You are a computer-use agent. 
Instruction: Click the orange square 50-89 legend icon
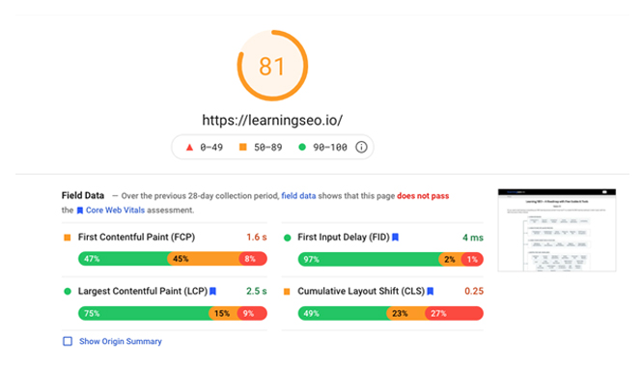tap(242, 147)
